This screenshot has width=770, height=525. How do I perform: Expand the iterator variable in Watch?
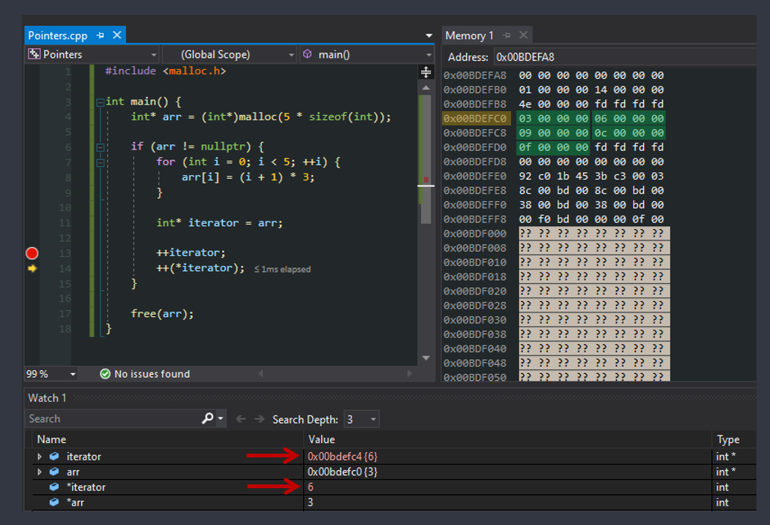(x=40, y=457)
